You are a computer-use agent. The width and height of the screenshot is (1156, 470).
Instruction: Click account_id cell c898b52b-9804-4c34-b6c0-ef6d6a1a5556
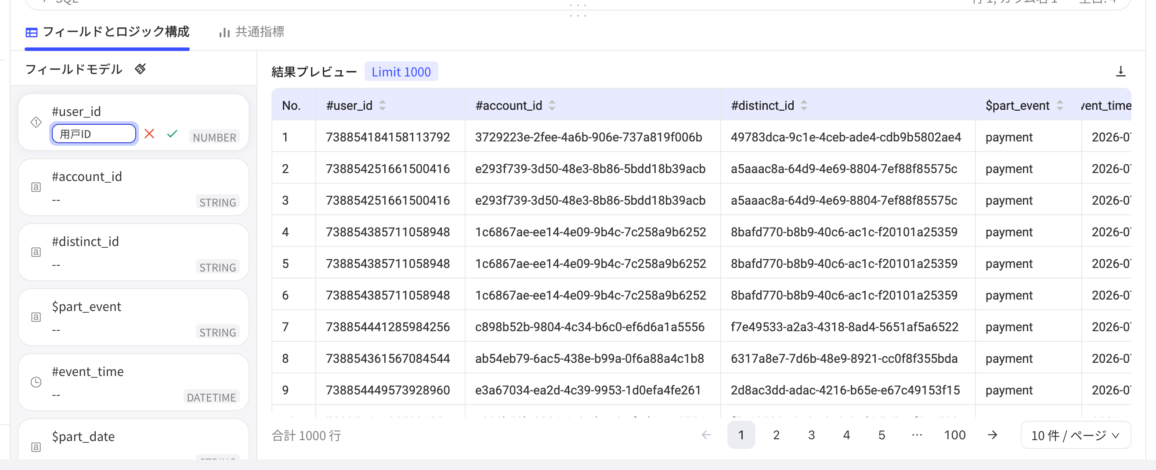(590, 326)
